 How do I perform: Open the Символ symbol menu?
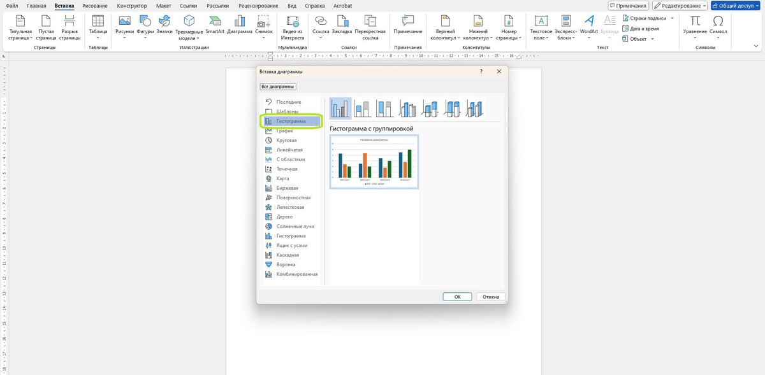tap(718, 27)
